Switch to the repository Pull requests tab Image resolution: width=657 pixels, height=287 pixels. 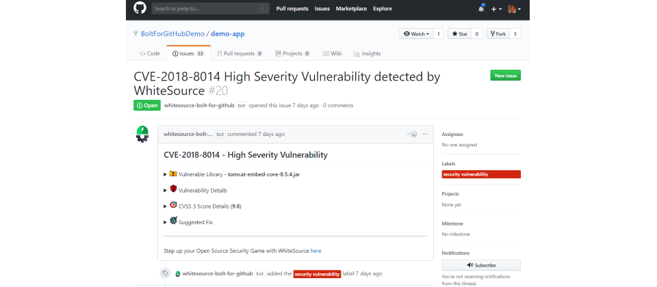[240, 53]
